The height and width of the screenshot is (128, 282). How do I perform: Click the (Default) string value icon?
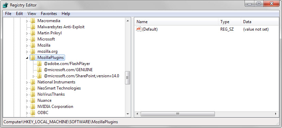coord(139,29)
